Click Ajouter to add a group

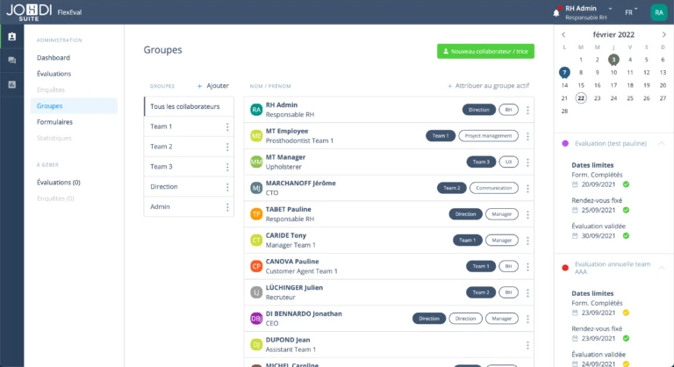click(x=212, y=86)
